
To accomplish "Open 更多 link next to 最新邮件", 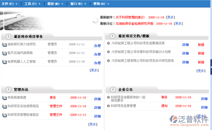I will click(170, 17).
